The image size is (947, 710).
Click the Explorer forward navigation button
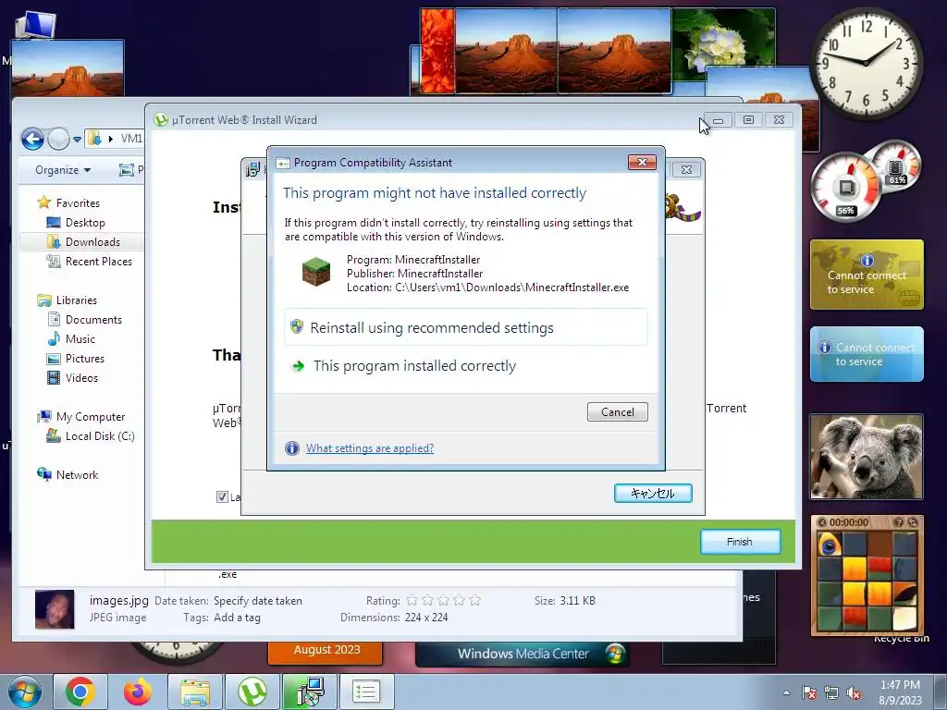[58, 139]
